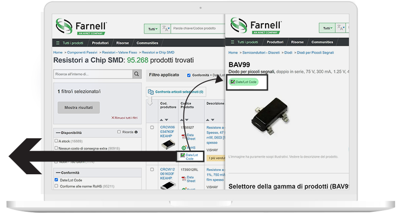Sort Codice Prodotto column descending arrow

(187, 120)
